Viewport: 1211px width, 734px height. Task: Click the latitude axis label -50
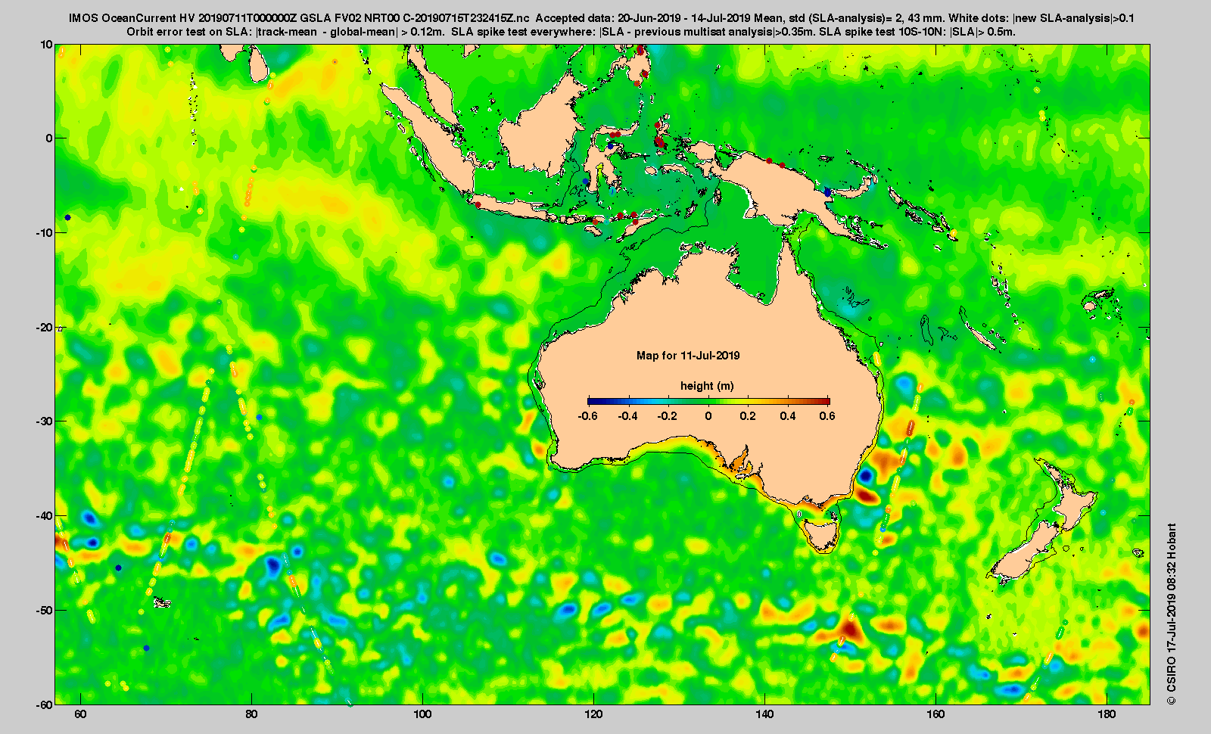45,610
